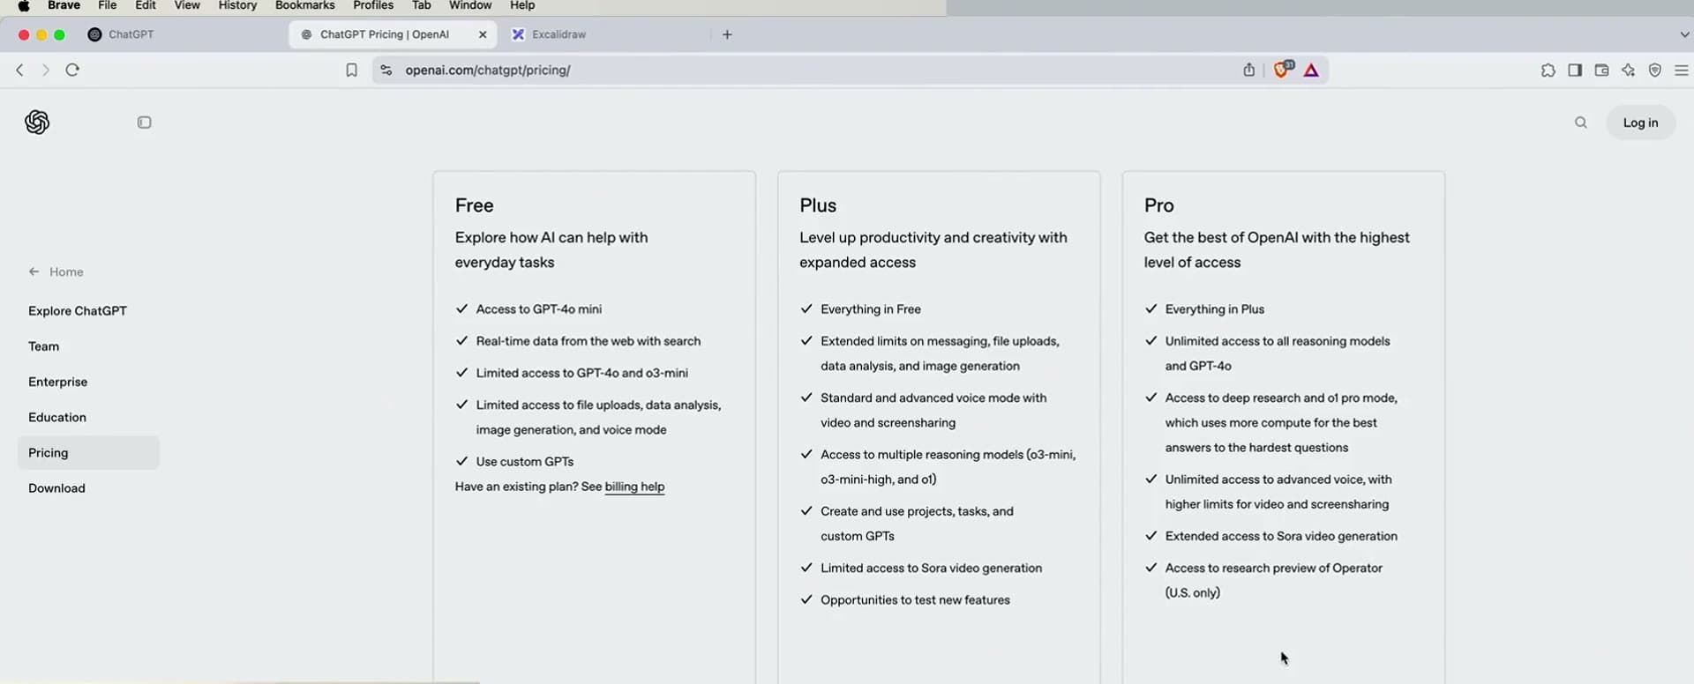This screenshot has height=684, width=1694.
Task: Click the Plus plan heading
Action: pos(818,205)
